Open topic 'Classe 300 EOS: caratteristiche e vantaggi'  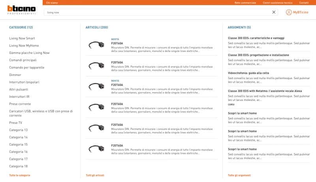click(256, 38)
